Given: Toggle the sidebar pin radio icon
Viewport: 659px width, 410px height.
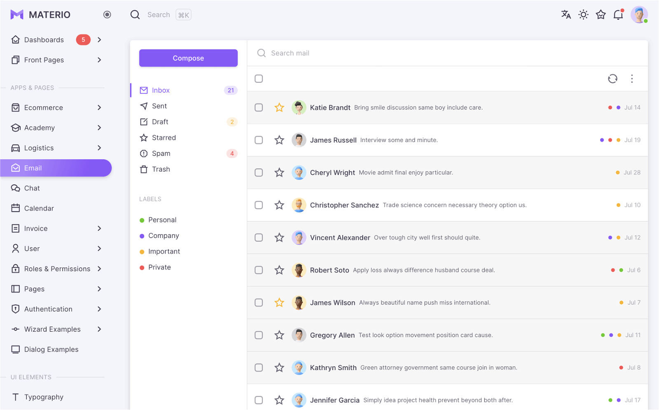Looking at the screenshot, I should 107,15.
